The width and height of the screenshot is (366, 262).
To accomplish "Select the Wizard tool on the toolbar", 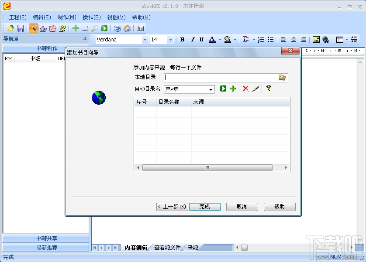I will 33,28.
